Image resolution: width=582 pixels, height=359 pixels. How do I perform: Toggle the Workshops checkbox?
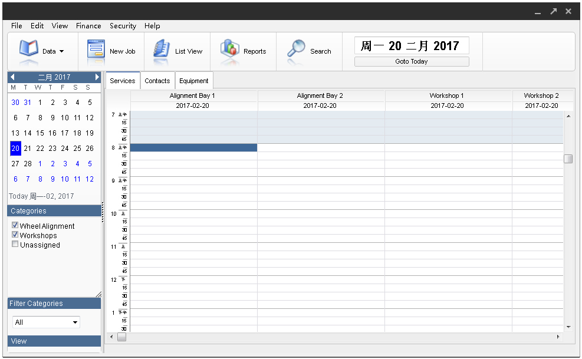coord(15,235)
